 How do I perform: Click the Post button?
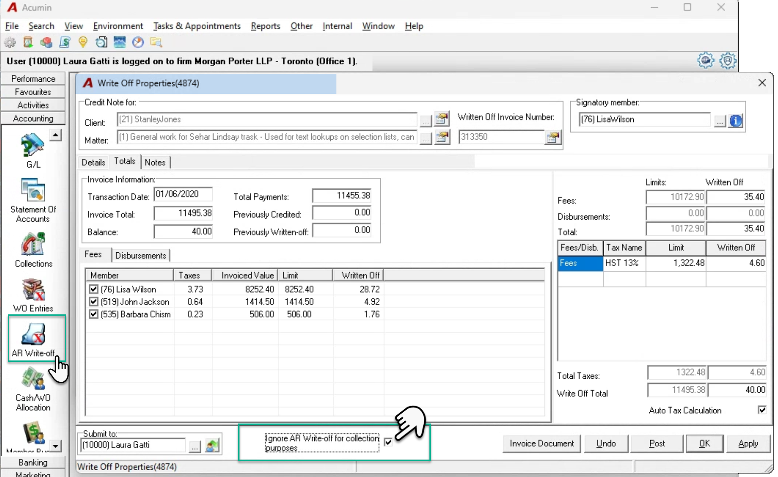[x=657, y=444]
